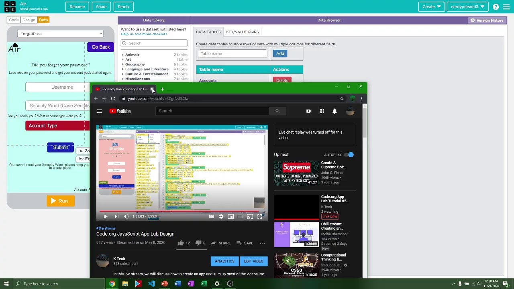
Task: Open more actions below the video
Action: [x=262, y=243]
